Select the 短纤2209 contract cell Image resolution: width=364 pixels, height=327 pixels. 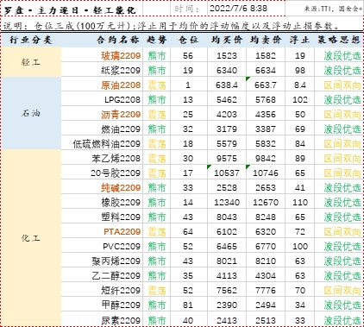(102, 290)
